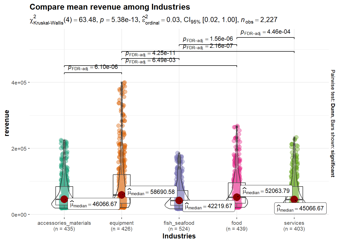This screenshot has width=340, height=243.
Task: Click the p-value annotation 6.10e-06
Action: [x=93, y=67]
